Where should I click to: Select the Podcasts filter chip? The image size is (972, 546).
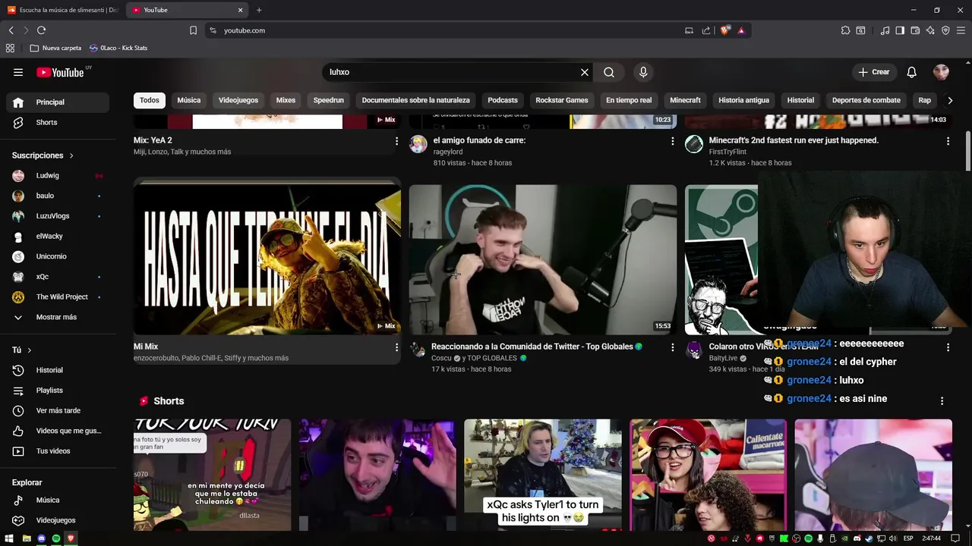503,100
